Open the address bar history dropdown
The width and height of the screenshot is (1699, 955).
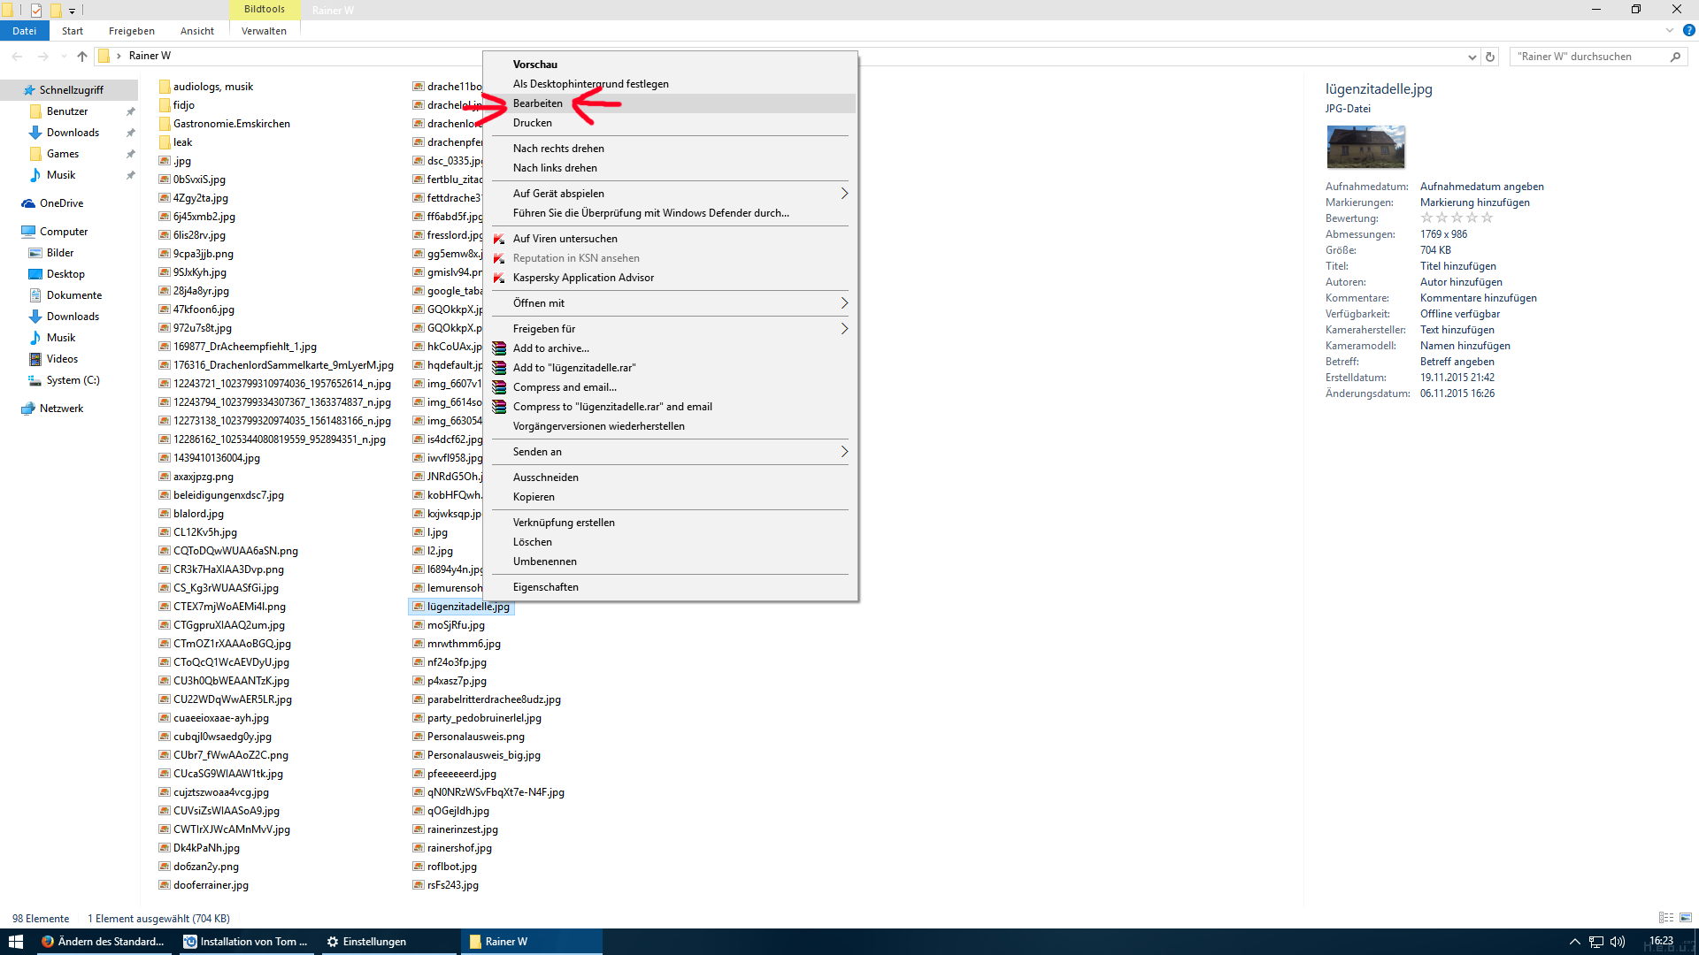pos(1472,57)
